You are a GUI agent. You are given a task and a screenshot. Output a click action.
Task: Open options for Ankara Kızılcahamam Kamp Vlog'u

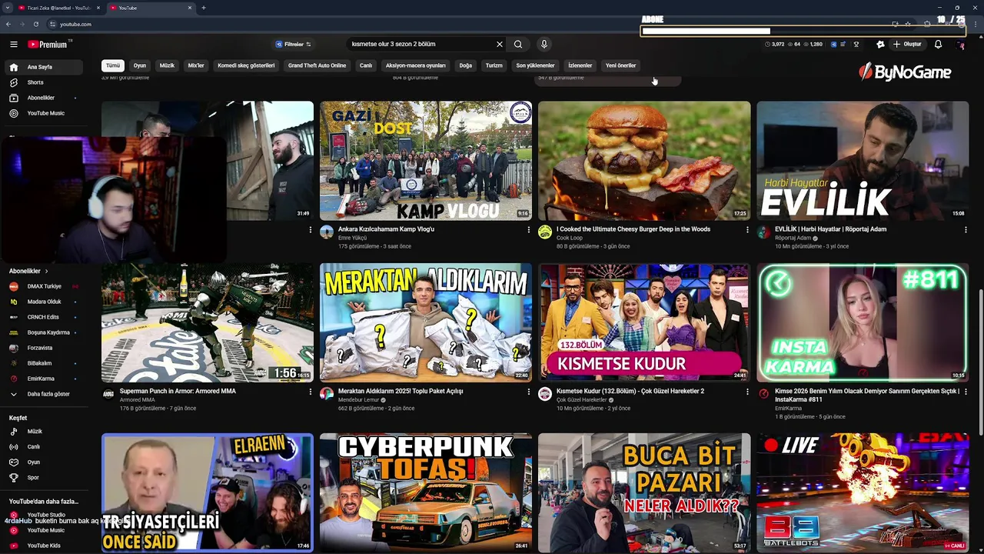coord(529,230)
